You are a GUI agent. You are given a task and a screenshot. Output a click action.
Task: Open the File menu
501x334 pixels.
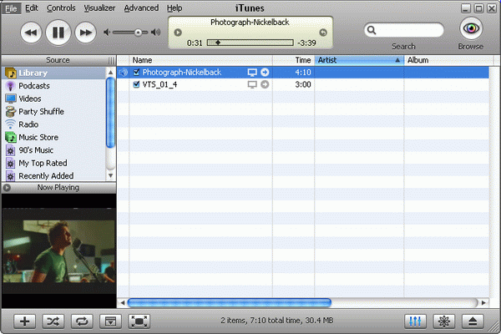point(11,8)
